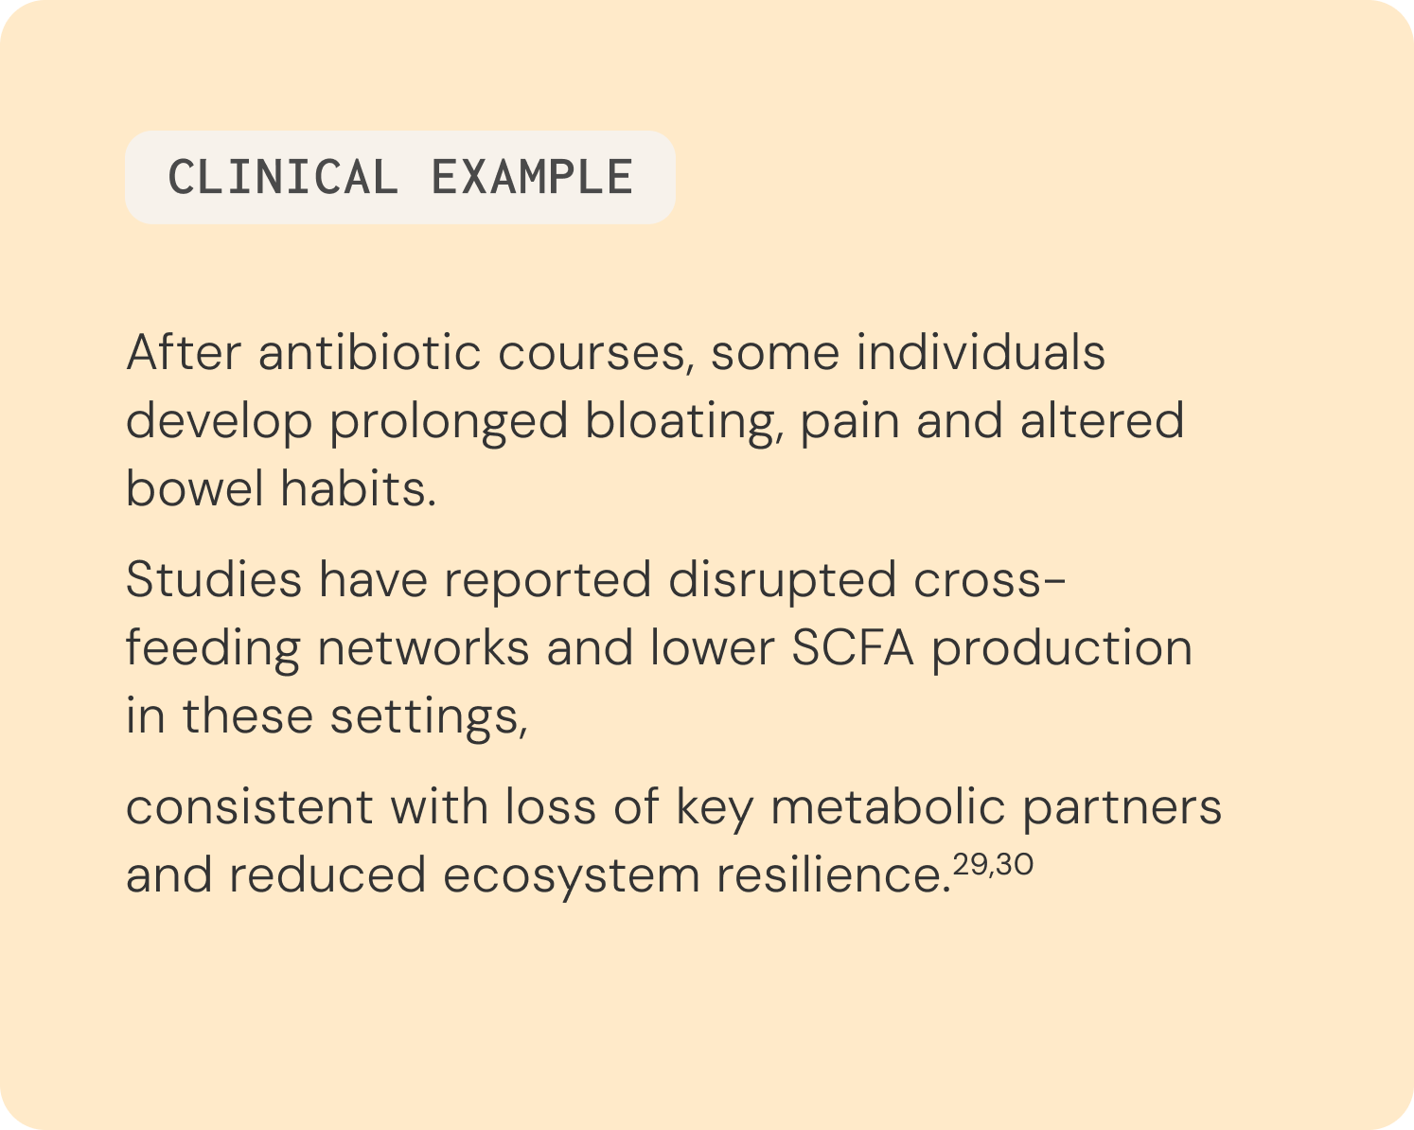Click the CLINICAL EXAMPLE badge
Screen dimensions: 1414x1130
[399, 178]
